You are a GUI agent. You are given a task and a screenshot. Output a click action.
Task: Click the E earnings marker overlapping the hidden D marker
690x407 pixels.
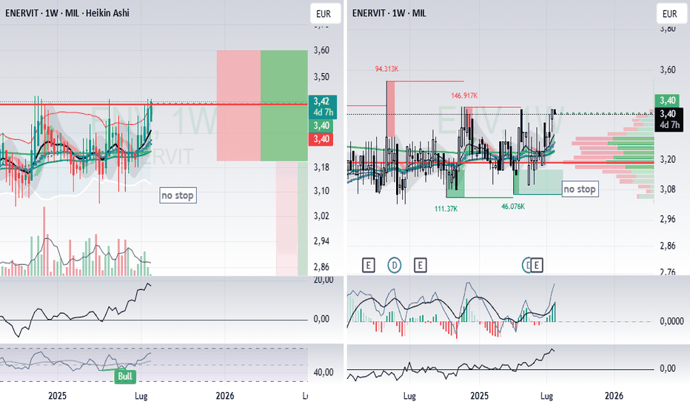pos(537,266)
